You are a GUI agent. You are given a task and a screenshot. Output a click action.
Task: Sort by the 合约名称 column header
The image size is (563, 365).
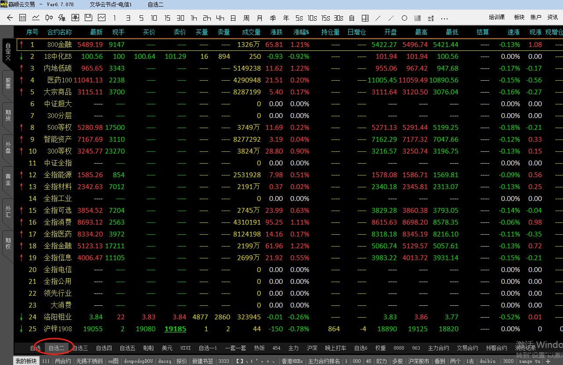pos(59,32)
